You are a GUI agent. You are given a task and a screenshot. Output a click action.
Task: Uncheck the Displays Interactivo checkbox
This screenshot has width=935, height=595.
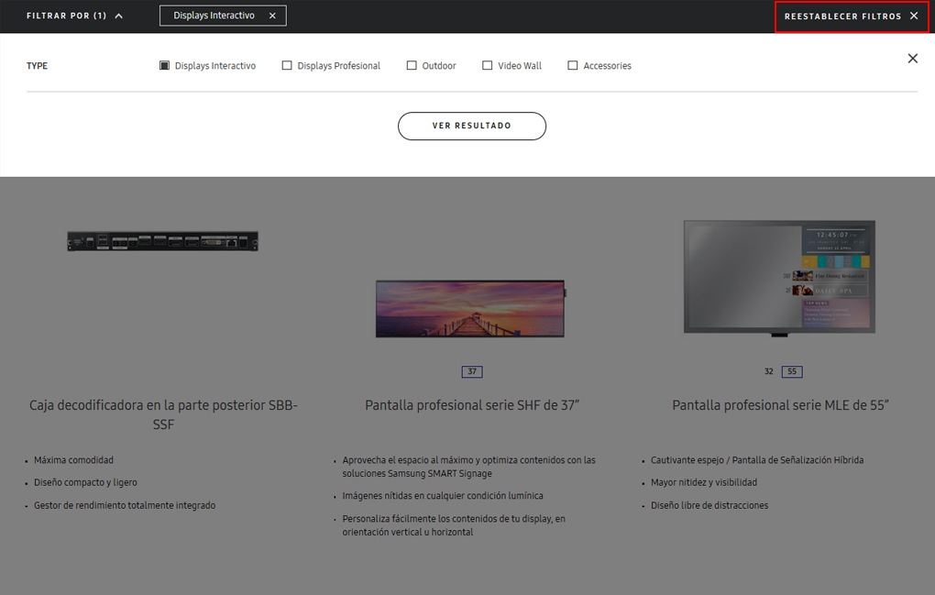pyautogui.click(x=165, y=66)
